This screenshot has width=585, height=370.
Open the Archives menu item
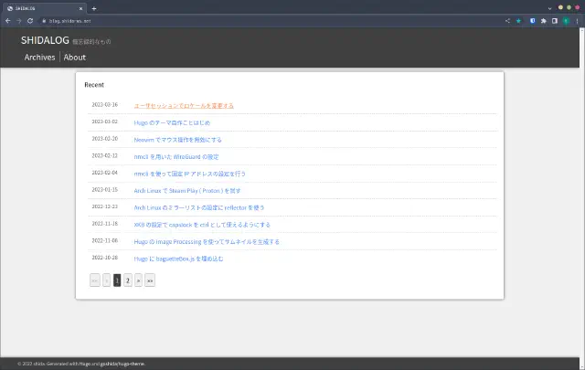(x=39, y=58)
